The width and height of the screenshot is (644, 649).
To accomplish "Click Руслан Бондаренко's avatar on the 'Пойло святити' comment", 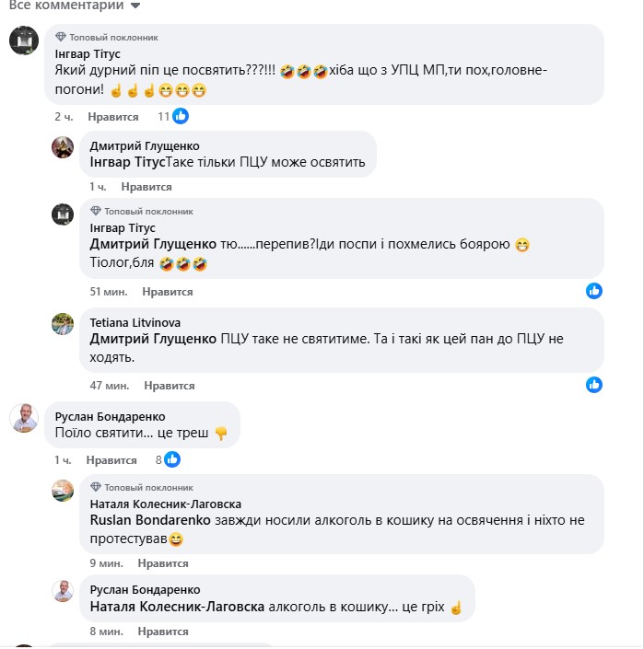I will 23,418.
